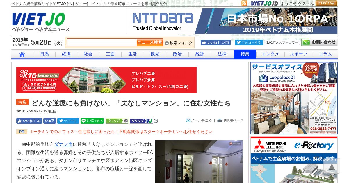Open the 社会 category tab
Image resolution: width=349 pixels, height=183 pixels.
pyautogui.click(x=88, y=54)
